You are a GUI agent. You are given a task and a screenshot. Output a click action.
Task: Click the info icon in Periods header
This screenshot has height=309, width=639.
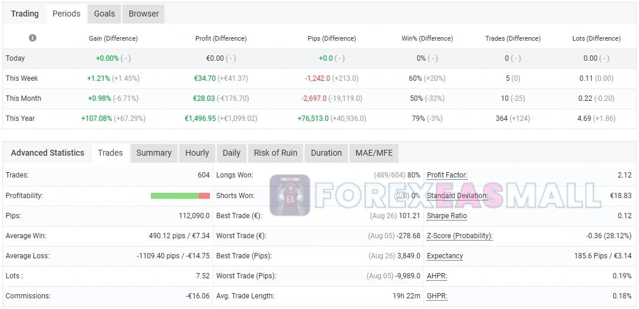click(32, 38)
